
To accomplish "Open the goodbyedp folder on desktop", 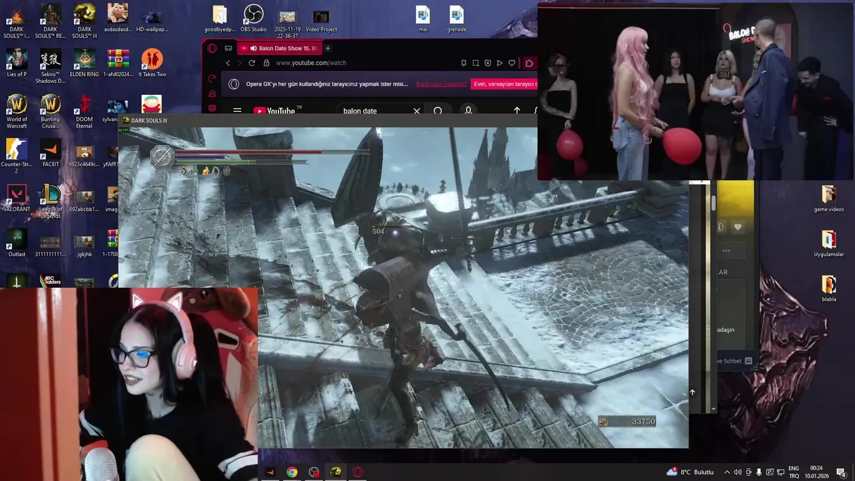I will pyautogui.click(x=220, y=18).
